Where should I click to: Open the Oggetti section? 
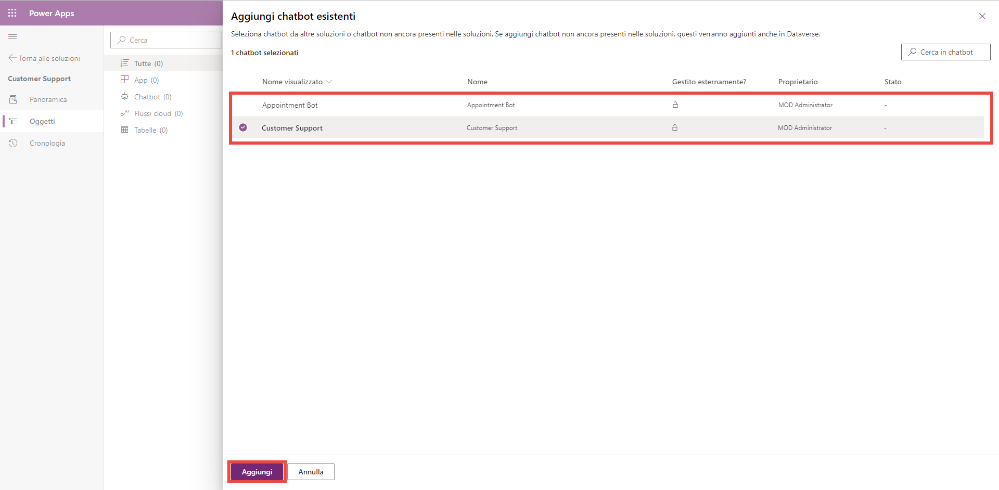42,121
